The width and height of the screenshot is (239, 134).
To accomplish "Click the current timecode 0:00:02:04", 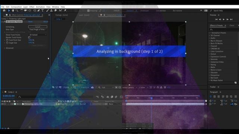I will click(9, 96).
